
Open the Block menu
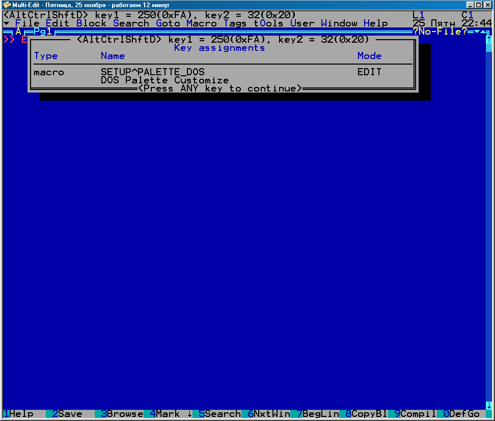[91, 23]
